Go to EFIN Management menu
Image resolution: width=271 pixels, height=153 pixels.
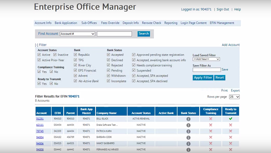222,23
